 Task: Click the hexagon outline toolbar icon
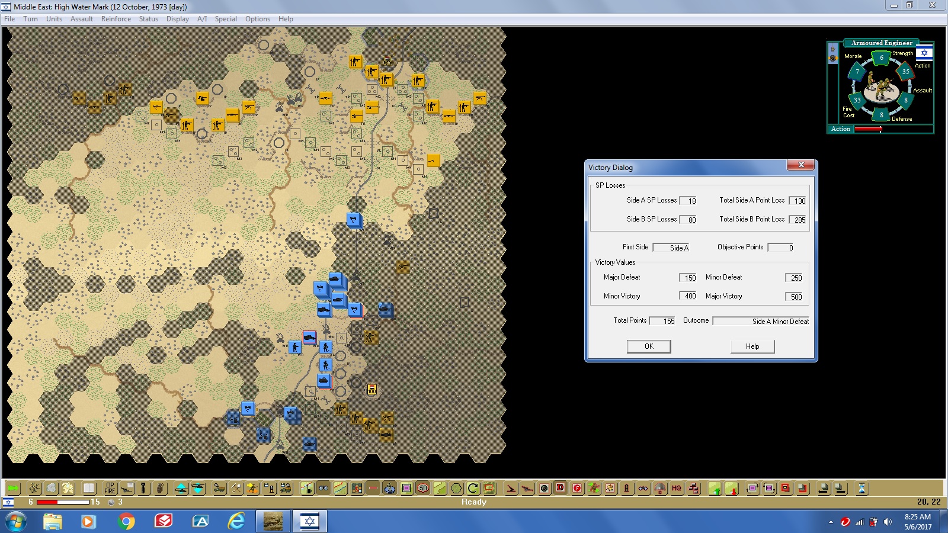456,488
